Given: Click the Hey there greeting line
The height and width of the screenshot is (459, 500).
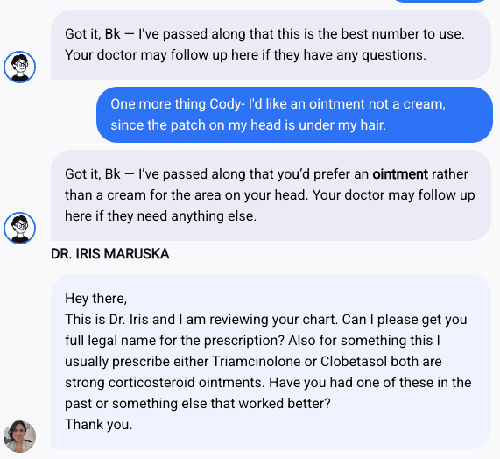Looking at the screenshot, I should point(96,299).
